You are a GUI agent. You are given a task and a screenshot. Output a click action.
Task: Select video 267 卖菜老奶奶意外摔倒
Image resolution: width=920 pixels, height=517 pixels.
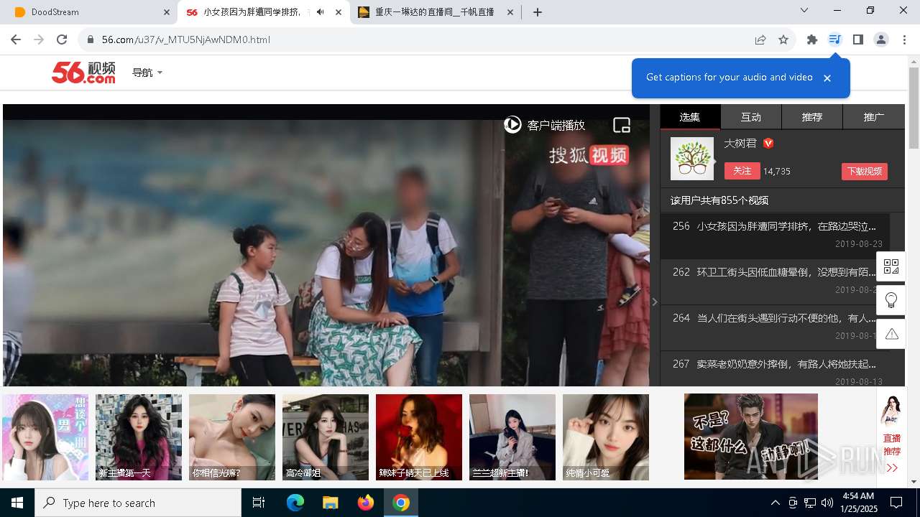coord(775,370)
